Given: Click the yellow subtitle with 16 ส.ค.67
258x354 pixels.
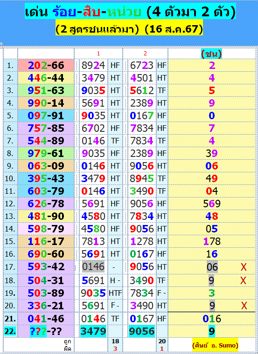Looking at the screenshot, I should click(x=129, y=29).
